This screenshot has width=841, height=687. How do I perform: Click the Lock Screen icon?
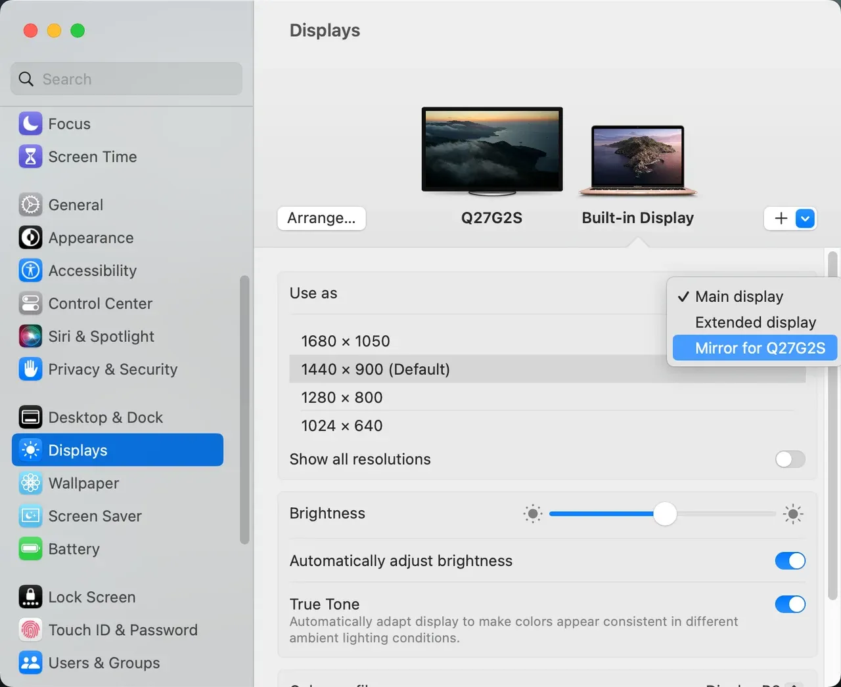coord(30,597)
